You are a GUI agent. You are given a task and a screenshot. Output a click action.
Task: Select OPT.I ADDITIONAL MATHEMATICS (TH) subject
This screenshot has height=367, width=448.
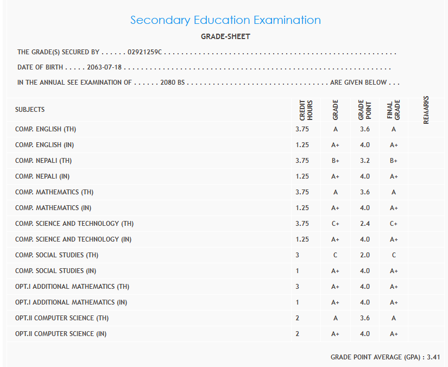coord(72,287)
